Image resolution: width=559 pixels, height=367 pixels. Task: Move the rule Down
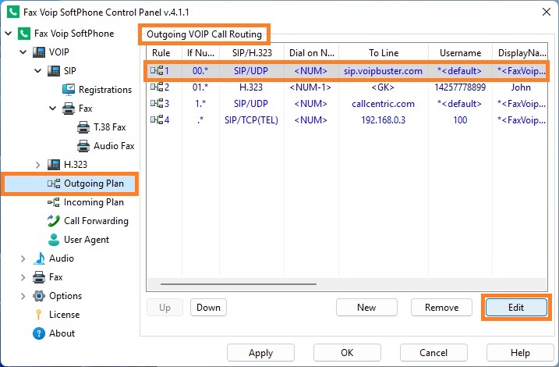click(209, 308)
